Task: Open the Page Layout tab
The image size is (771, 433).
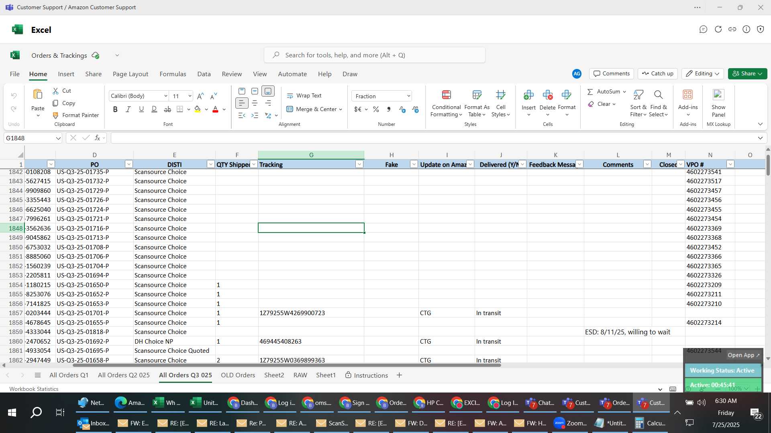Action: click(131, 74)
